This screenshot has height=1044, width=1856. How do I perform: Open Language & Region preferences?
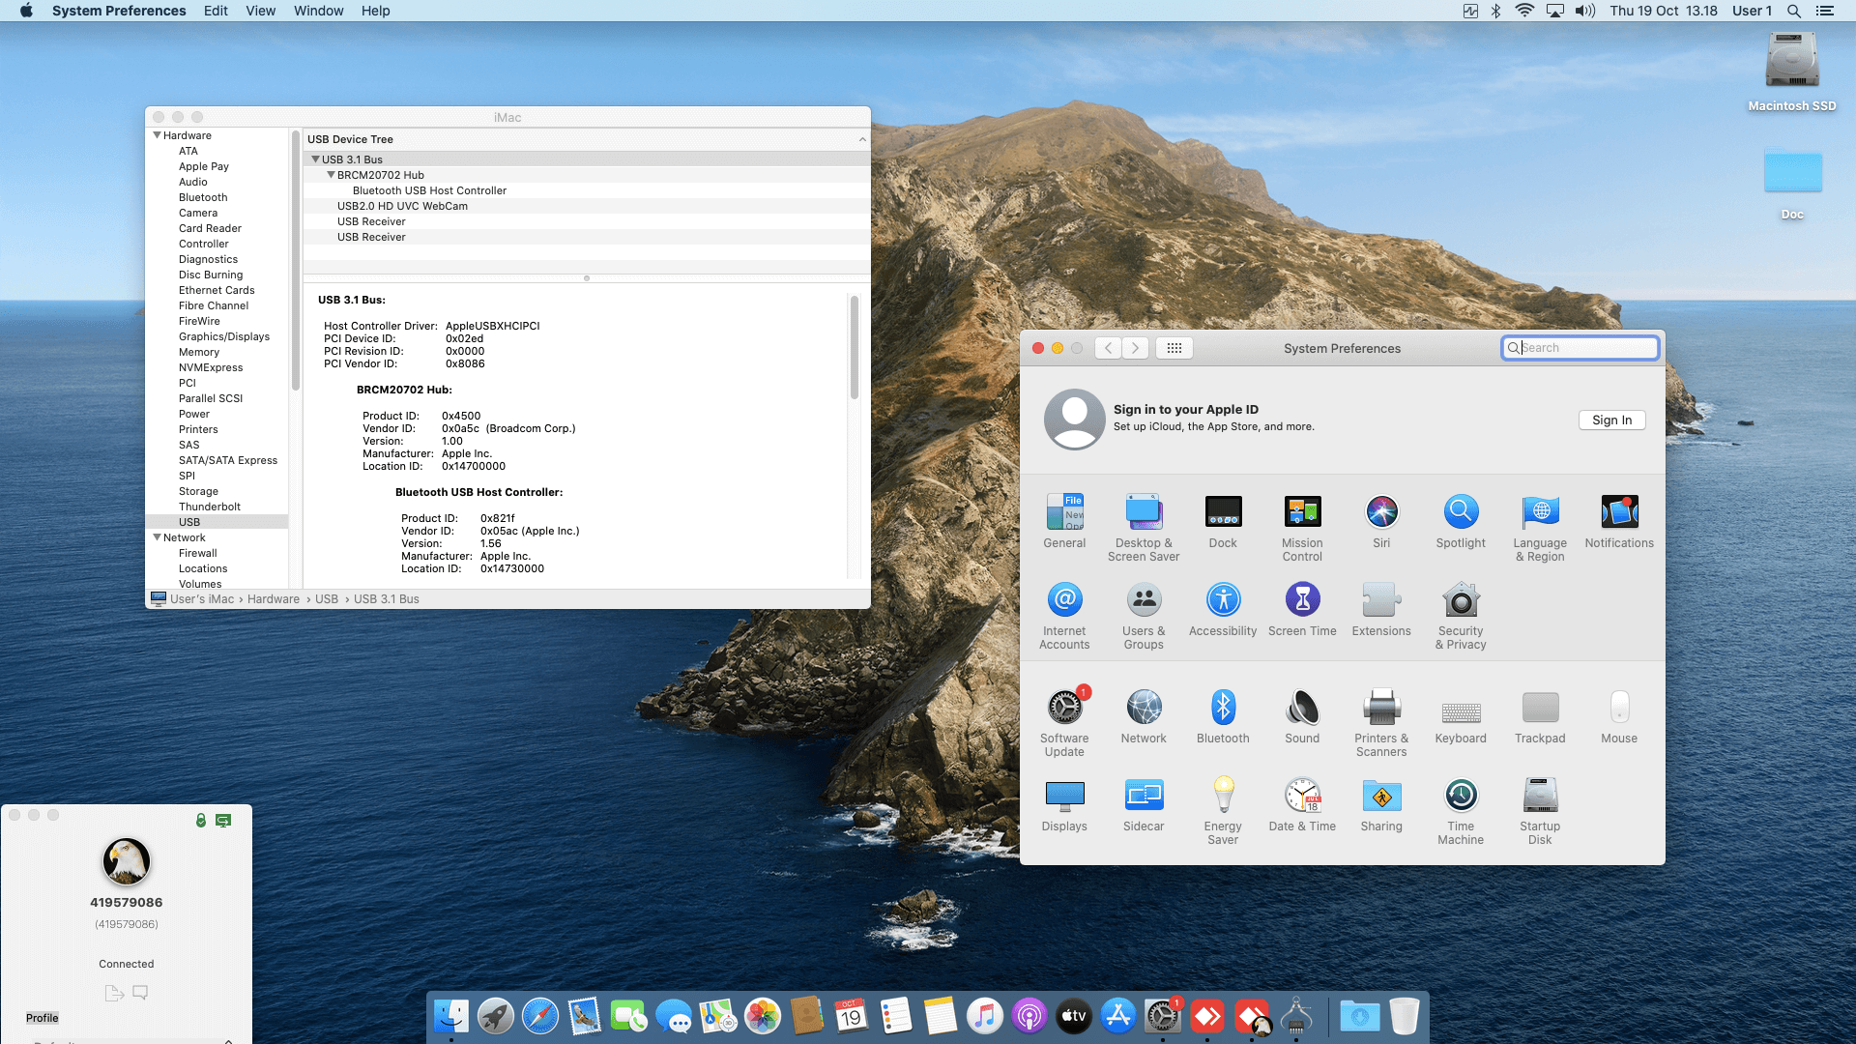coord(1540,528)
